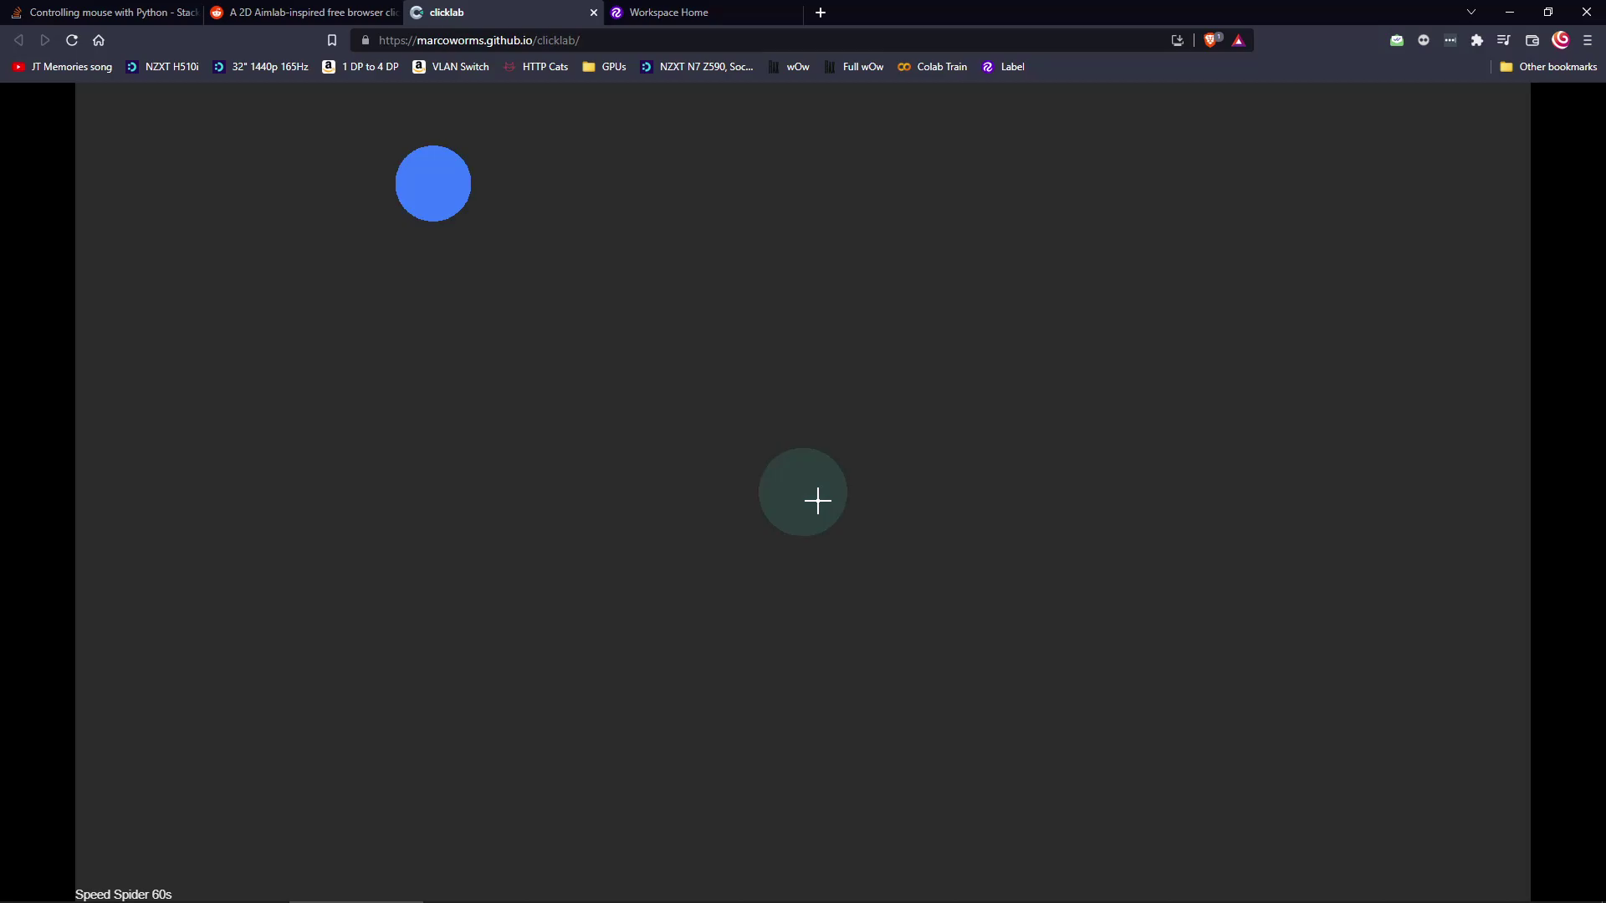
Task: Toggle the bookmark star for the current page
Action: pyautogui.click(x=332, y=40)
